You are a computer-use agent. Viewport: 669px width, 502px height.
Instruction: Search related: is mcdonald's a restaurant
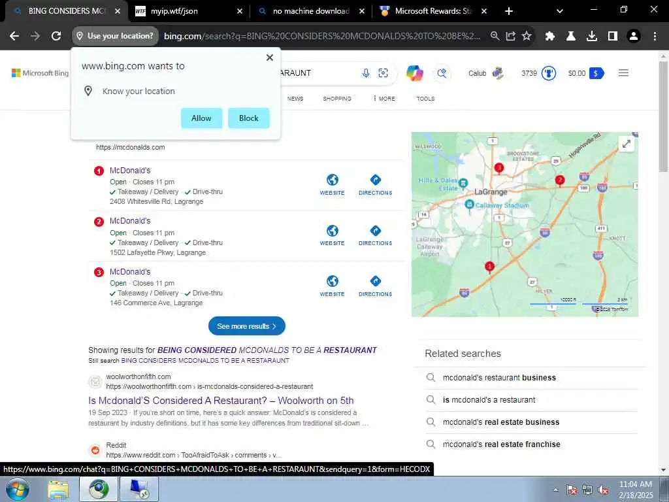tap(489, 400)
